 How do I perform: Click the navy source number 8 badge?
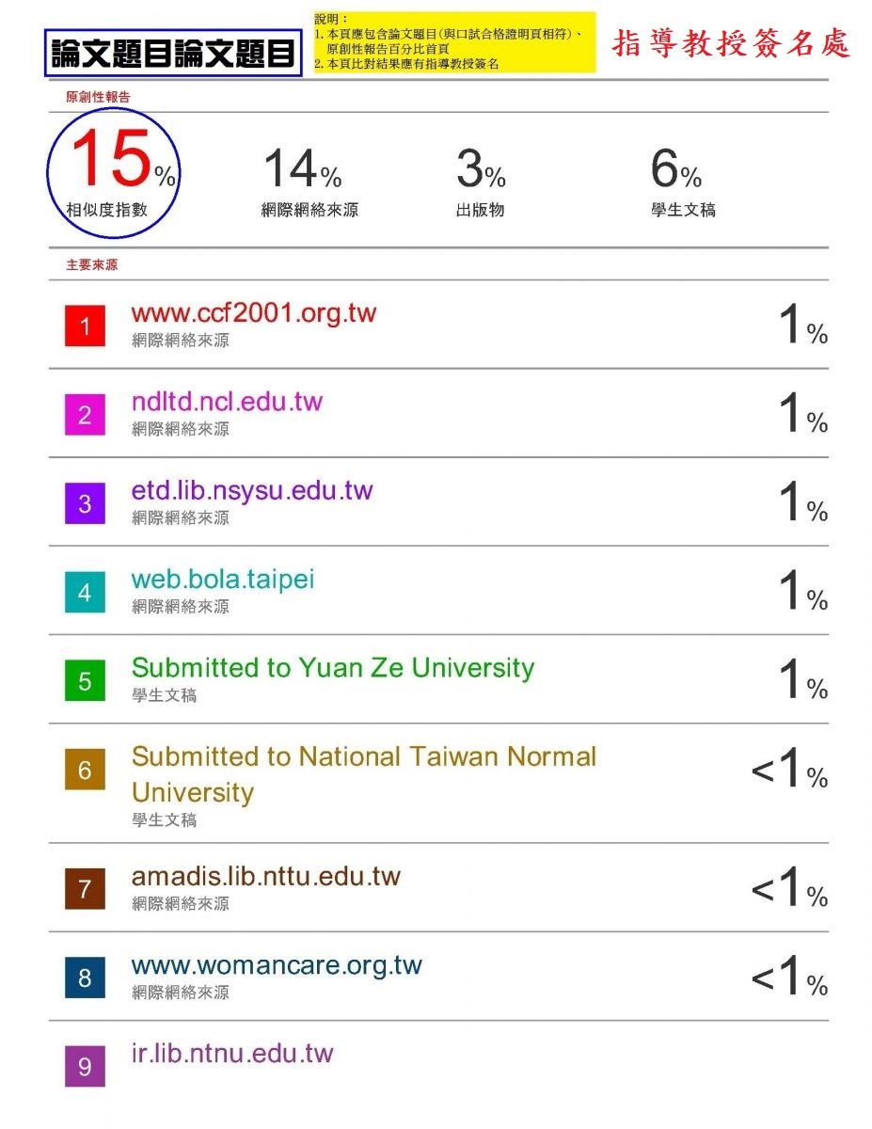point(85,978)
